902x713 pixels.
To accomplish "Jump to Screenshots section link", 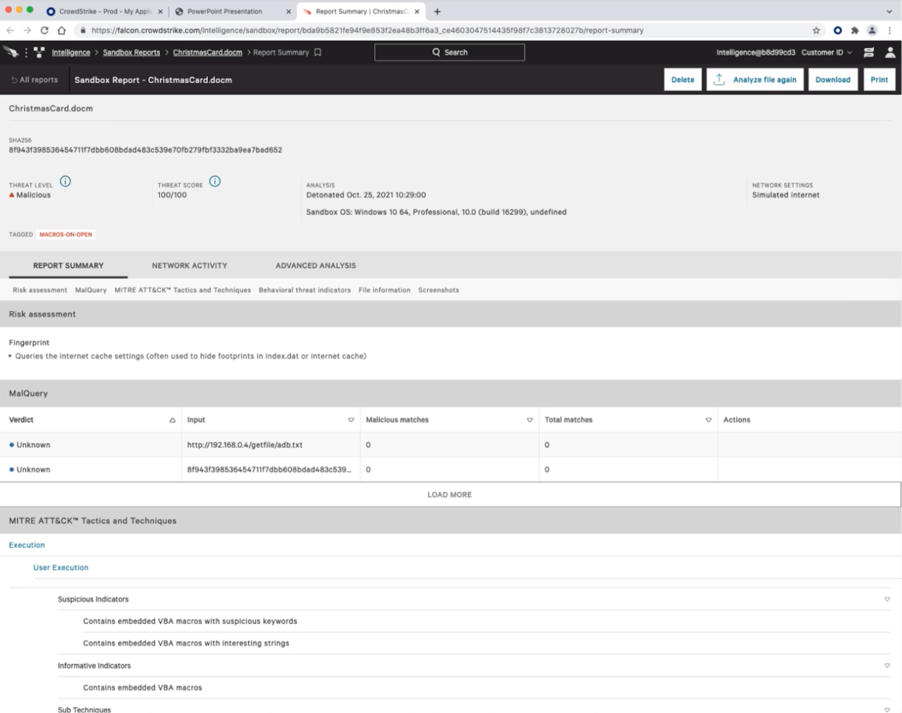I will (x=438, y=290).
